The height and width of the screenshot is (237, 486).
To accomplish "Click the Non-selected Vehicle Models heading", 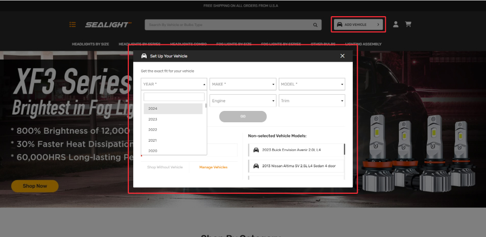I will coord(277,136).
